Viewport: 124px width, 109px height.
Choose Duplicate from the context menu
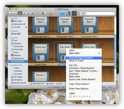pos(84,74)
